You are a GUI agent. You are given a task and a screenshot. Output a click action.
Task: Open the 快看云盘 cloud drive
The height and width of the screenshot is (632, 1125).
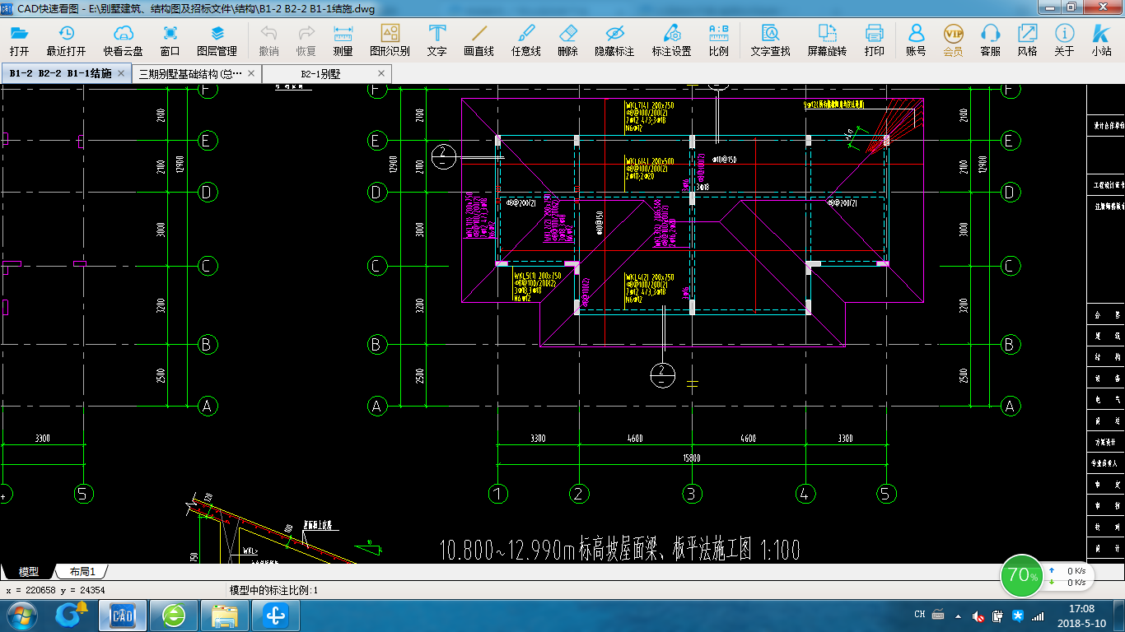click(x=124, y=40)
